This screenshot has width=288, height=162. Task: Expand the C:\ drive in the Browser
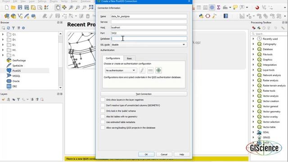[x=3, y=34]
